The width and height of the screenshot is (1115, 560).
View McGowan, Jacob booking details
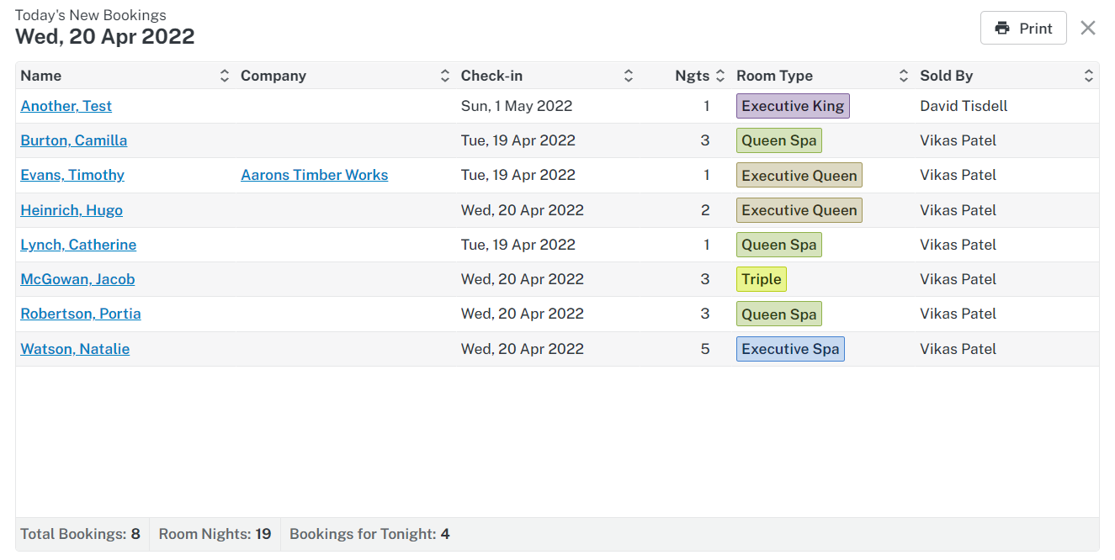coord(77,279)
